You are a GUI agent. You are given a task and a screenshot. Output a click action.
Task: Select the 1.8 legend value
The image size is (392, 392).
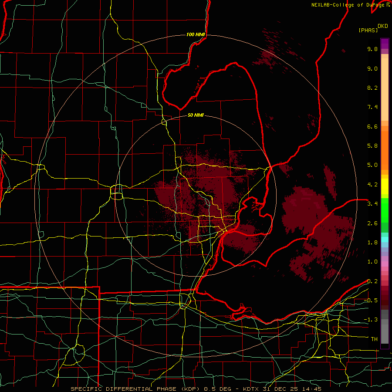[x=372, y=243]
